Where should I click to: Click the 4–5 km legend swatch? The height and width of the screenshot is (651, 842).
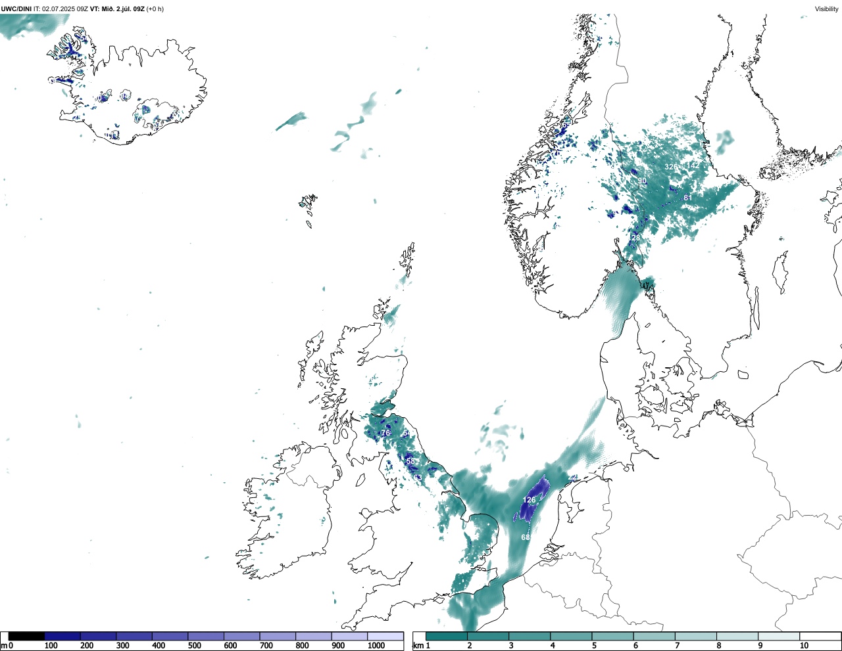point(571,636)
